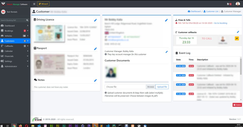
Task: Expand the Financials menu chevron
Action: pos(28,56)
